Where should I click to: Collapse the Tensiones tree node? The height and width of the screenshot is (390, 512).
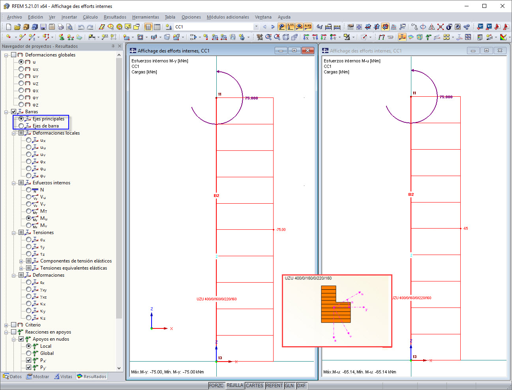pos(14,232)
